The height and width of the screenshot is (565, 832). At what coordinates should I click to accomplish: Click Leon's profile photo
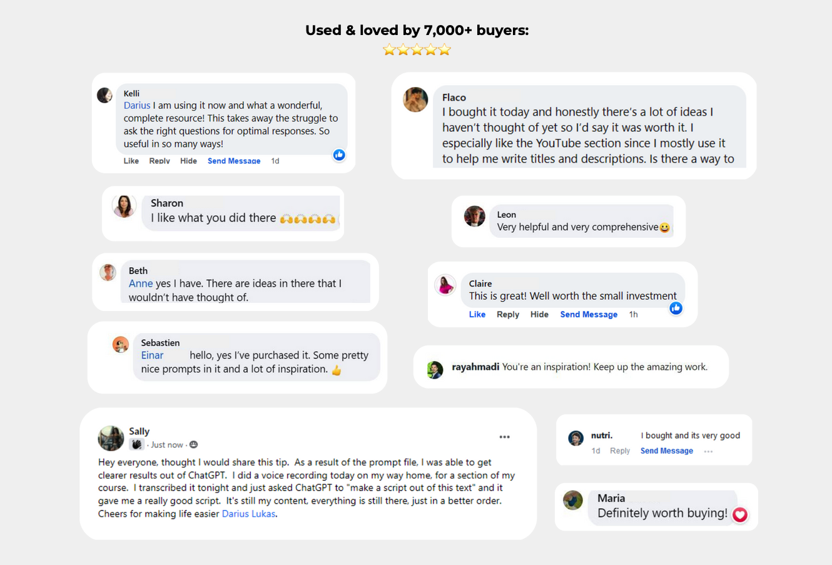pos(474,216)
